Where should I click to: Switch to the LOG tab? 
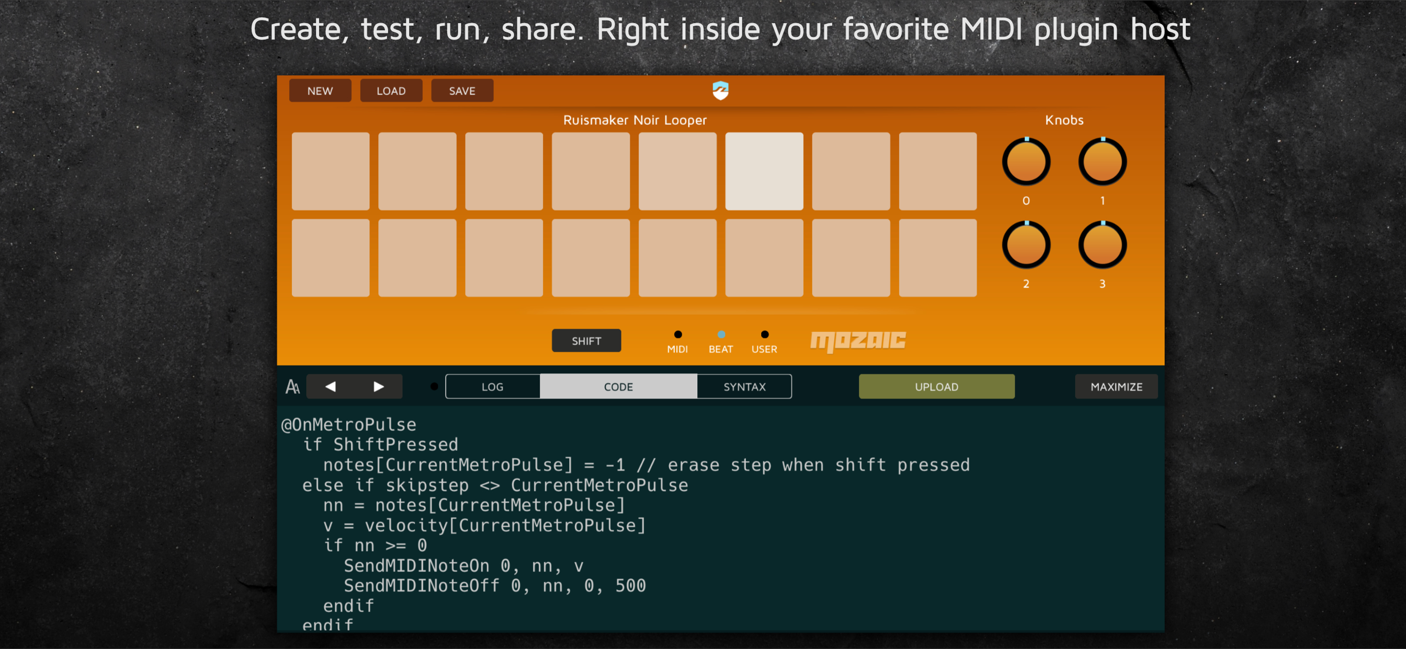coord(492,387)
